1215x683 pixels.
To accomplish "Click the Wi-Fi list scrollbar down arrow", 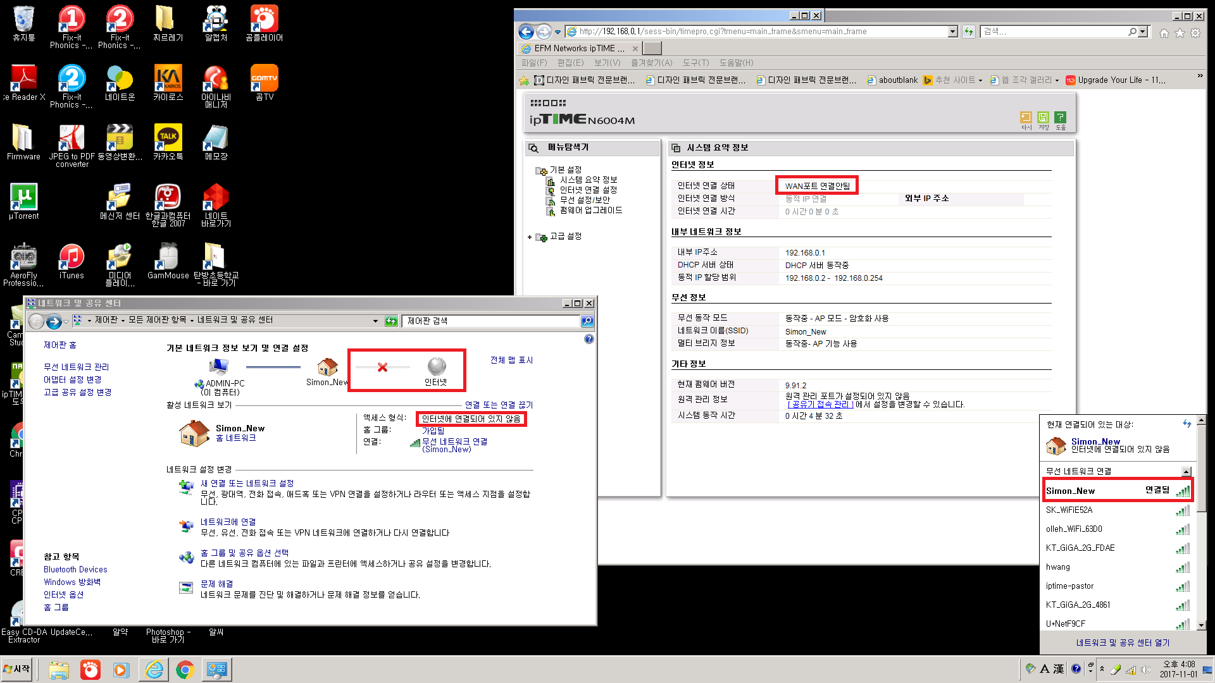I will point(1201,625).
